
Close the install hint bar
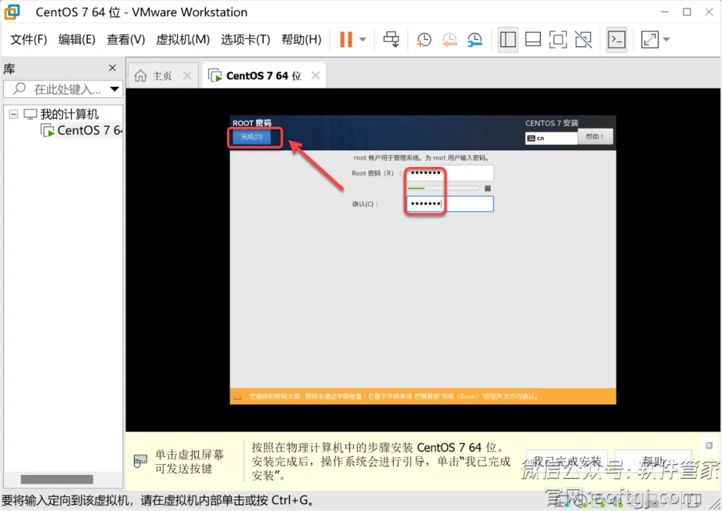point(709,446)
